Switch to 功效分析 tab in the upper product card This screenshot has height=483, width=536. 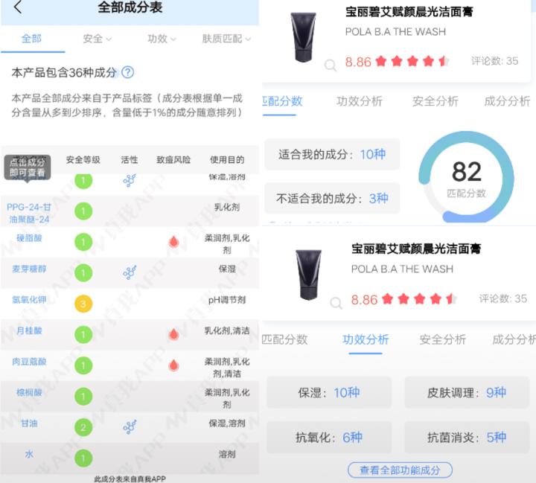[x=360, y=101]
